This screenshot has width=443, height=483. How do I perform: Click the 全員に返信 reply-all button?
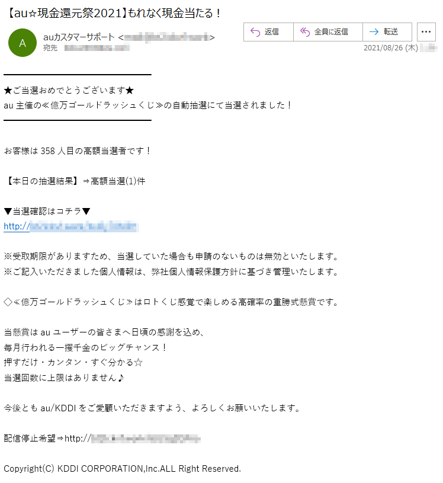[x=328, y=32]
